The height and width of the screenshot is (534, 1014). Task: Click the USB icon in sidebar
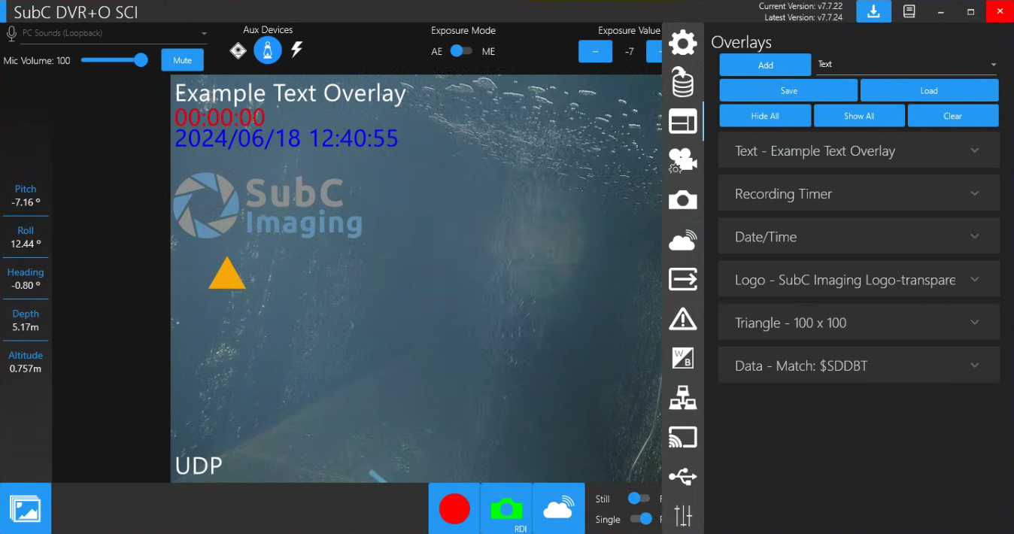click(682, 477)
